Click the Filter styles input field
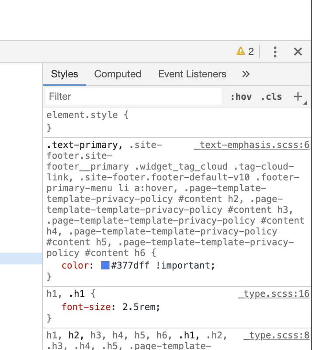 click(133, 96)
